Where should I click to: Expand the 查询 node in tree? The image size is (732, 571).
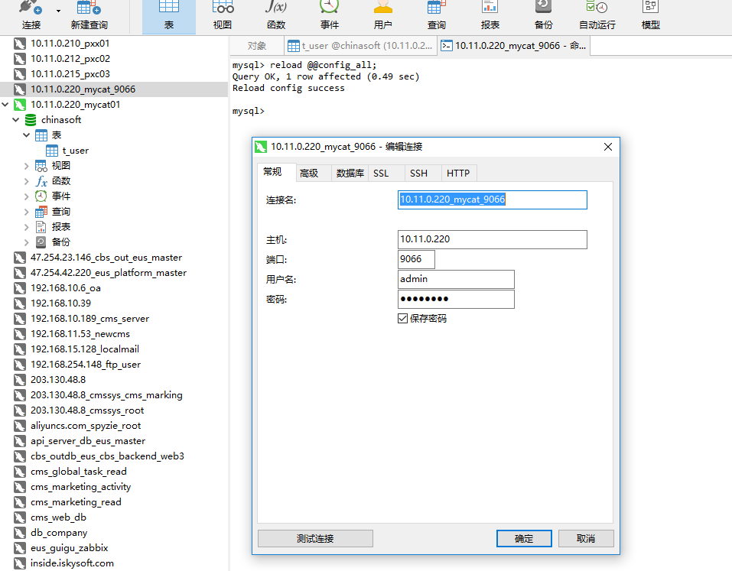point(27,212)
